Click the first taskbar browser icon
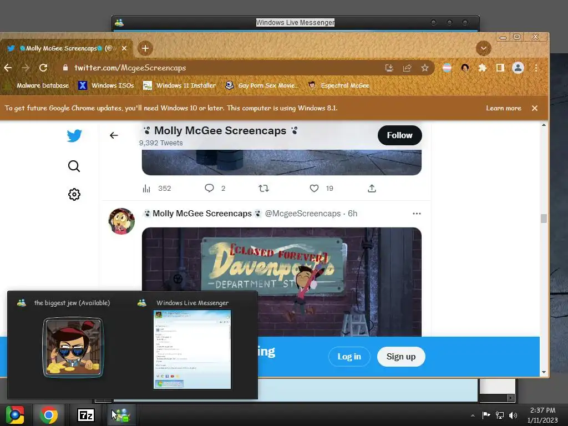 (x=15, y=415)
